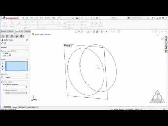Click the Save icon in the top toolbar

point(77,18)
